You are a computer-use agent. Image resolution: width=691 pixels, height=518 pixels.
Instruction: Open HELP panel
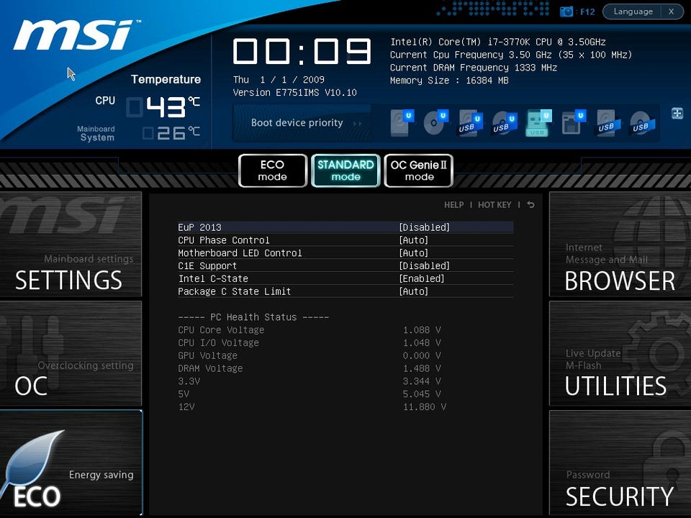coord(454,205)
